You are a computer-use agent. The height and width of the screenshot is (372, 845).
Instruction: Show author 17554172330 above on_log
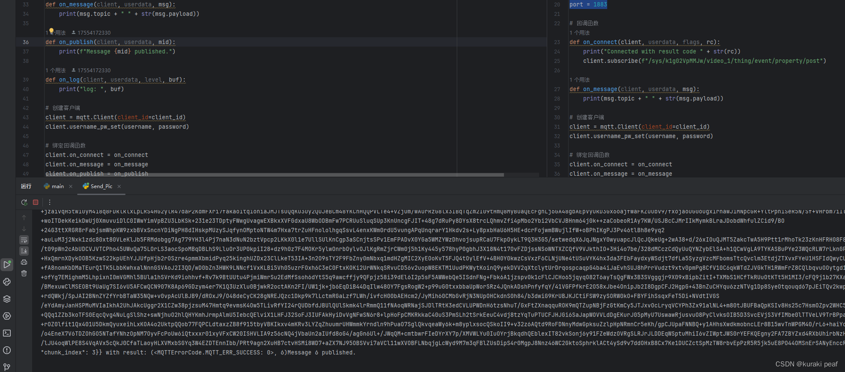pyautogui.click(x=91, y=71)
